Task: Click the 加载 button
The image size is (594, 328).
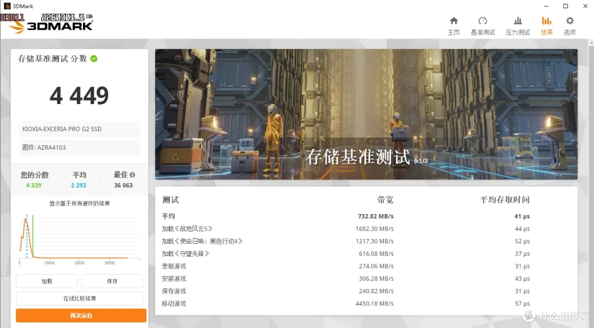Action: pyautogui.click(x=47, y=281)
